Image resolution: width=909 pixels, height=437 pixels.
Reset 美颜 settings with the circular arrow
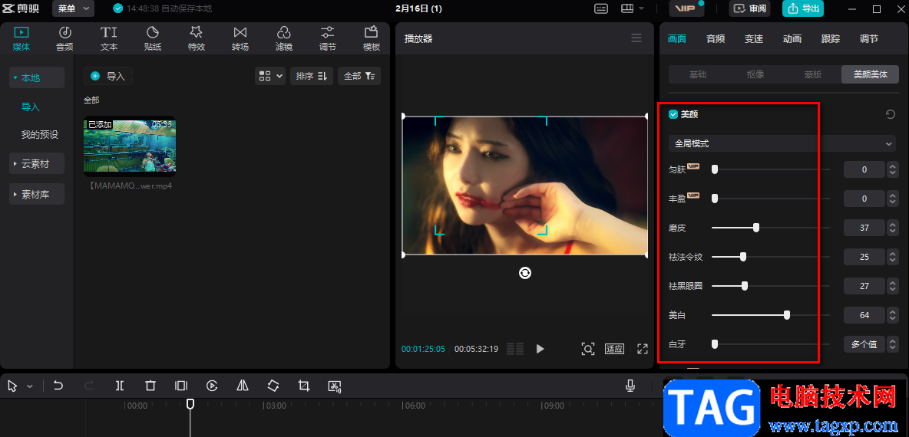click(891, 114)
